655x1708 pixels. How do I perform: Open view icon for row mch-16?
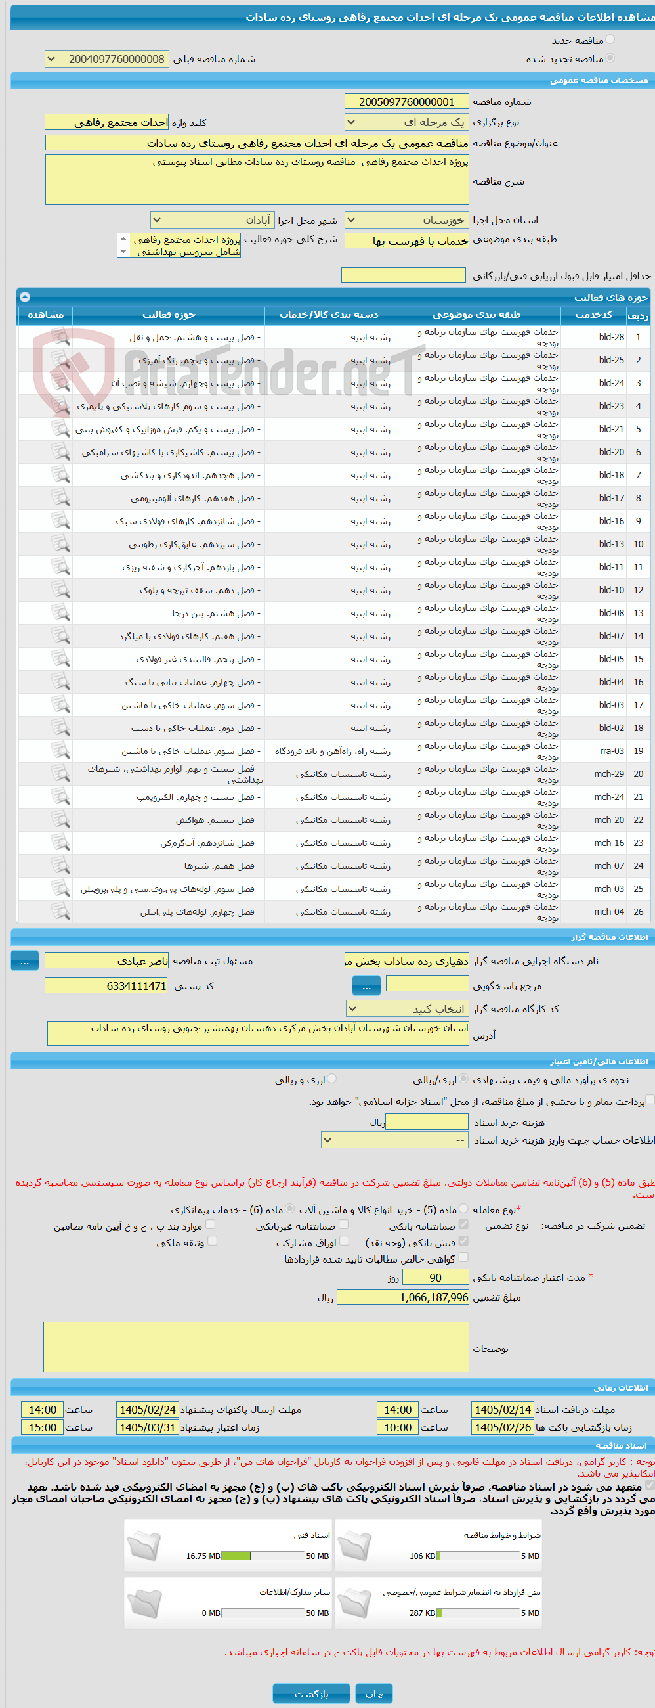point(60,843)
